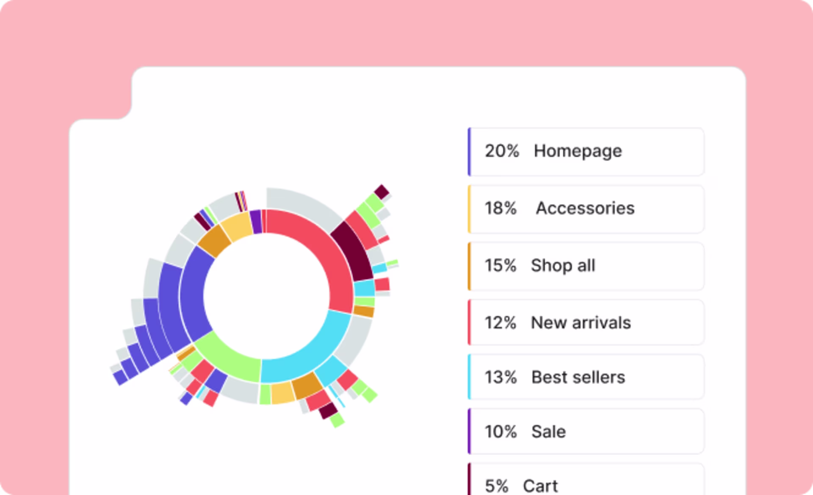Choose the New arrivals legend entry
The image size is (813, 495).
coord(586,323)
